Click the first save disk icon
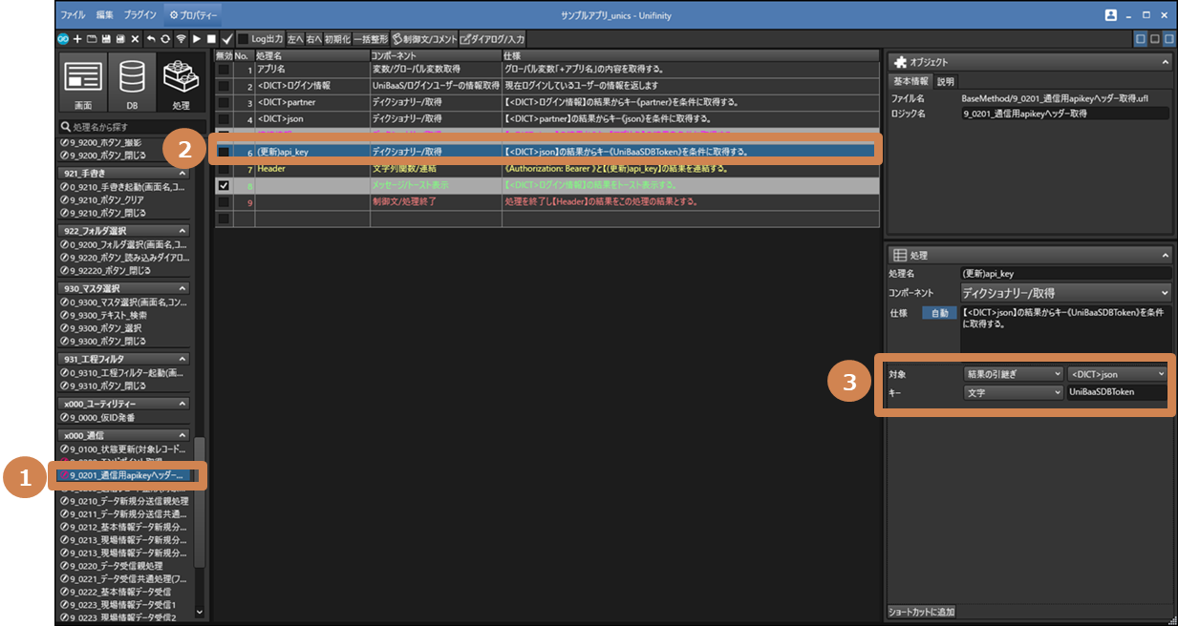Viewport: 1178px width, 626px height. click(105, 39)
